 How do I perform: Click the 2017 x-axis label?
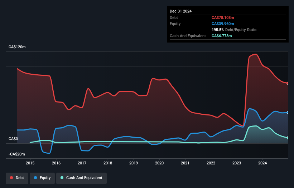click(82, 163)
